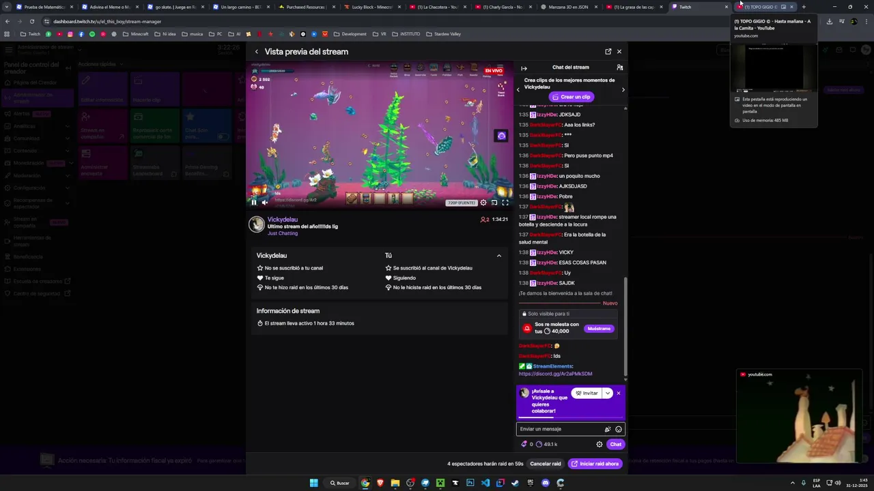Image resolution: width=874 pixels, height=491 pixels.
Task: Click the purple extension overlay icon on video
Action: click(501, 136)
